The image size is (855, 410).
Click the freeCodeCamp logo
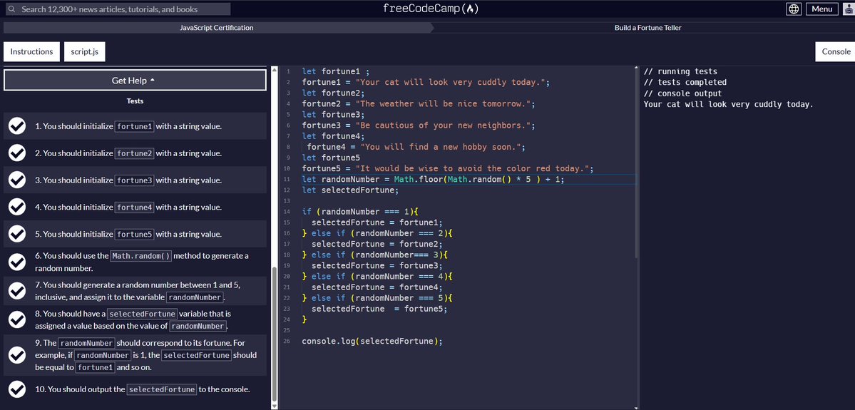point(431,9)
